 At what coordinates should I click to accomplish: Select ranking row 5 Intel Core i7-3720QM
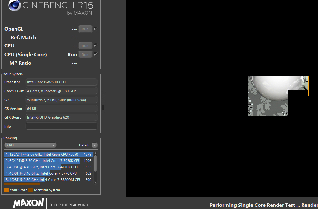pos(48,179)
